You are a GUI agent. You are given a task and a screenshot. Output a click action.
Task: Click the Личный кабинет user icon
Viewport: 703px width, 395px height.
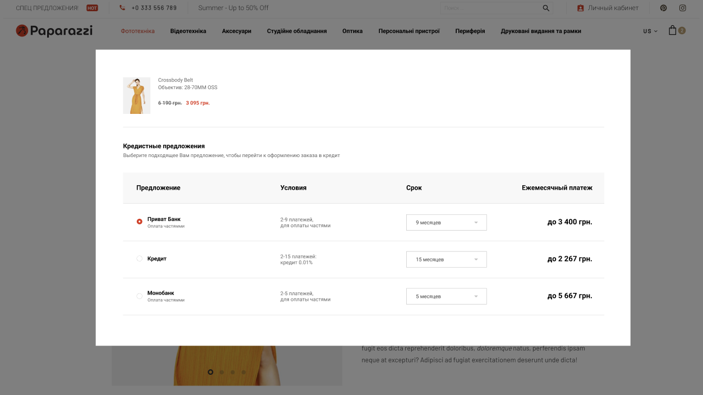581,8
